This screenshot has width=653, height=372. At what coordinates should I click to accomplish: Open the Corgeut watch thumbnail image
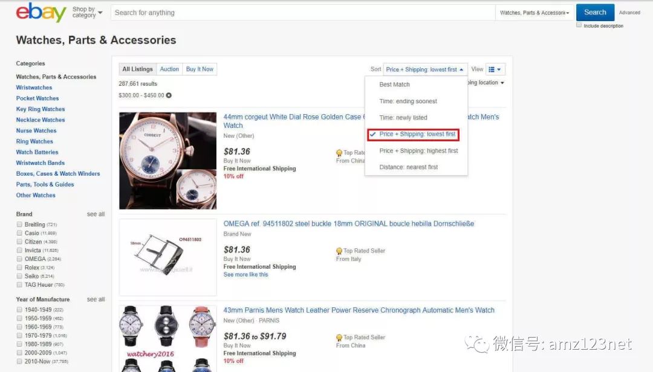click(167, 161)
